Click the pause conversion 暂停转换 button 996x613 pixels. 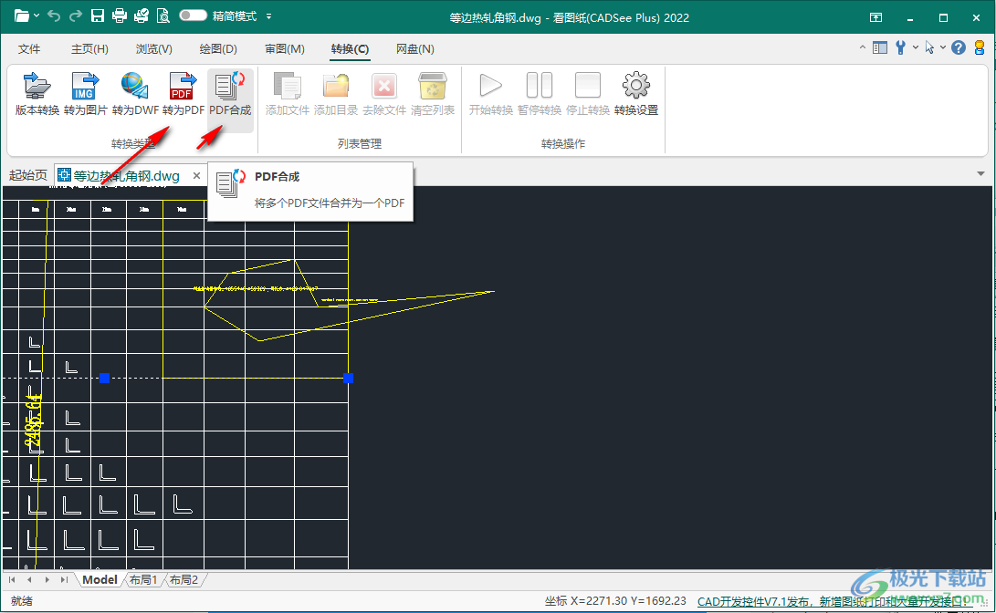540,94
